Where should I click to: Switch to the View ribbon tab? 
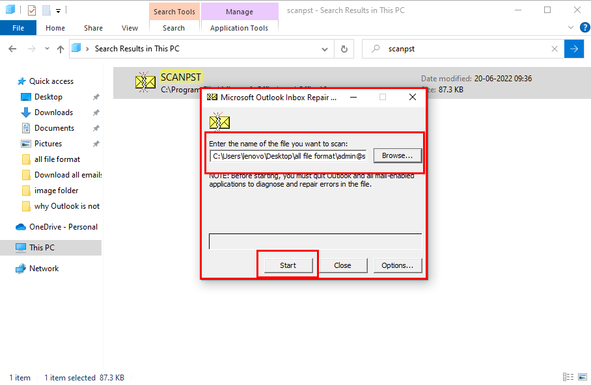click(130, 28)
